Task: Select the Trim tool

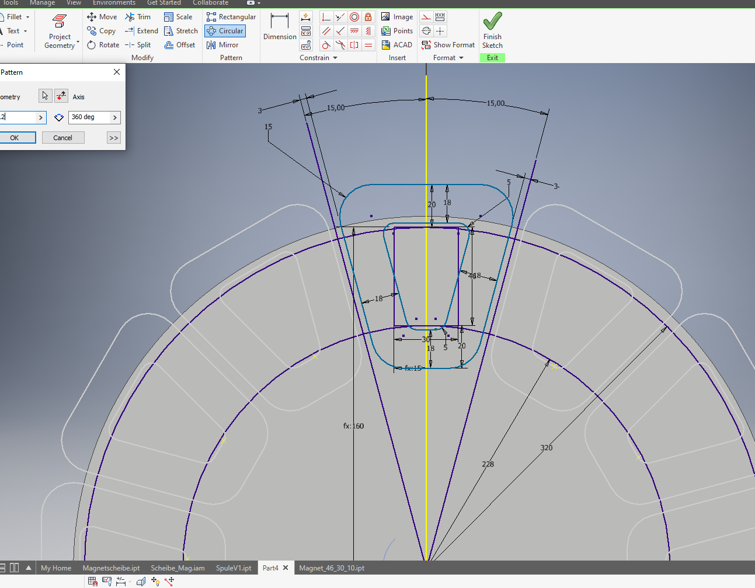Action: coord(138,17)
